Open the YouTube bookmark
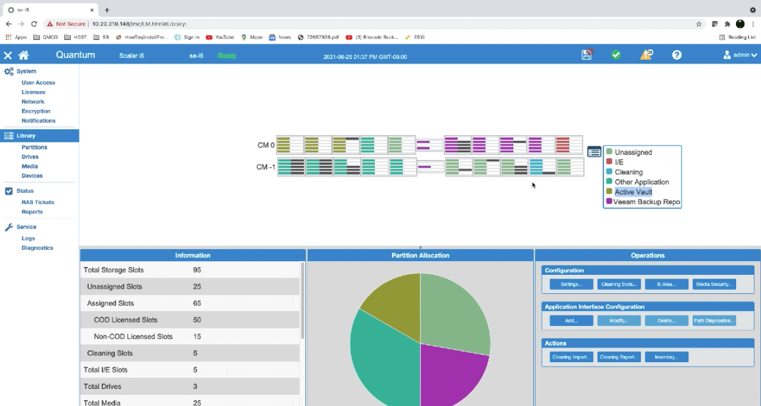The height and width of the screenshot is (406, 761). (220, 37)
